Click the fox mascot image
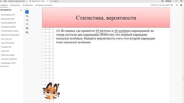The image size is (184, 103). pos(51,91)
